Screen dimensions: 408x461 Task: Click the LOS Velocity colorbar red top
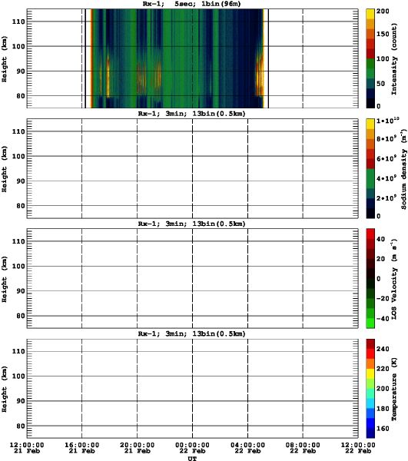point(370,234)
